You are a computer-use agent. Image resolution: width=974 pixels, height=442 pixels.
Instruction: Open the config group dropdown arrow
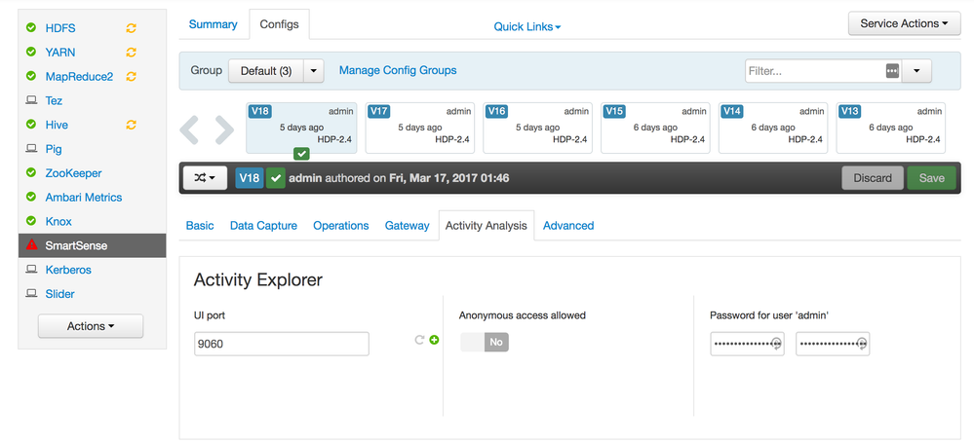314,71
